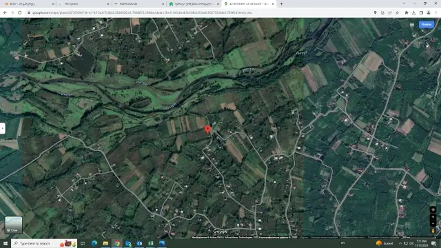Share this page from address bar
This screenshot has width=441, height=248.
(390, 12)
